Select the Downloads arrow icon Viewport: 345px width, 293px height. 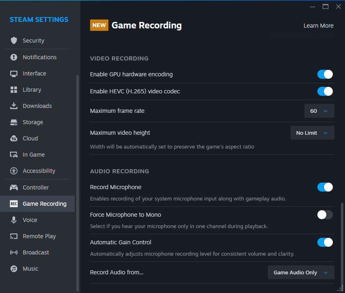(14, 106)
